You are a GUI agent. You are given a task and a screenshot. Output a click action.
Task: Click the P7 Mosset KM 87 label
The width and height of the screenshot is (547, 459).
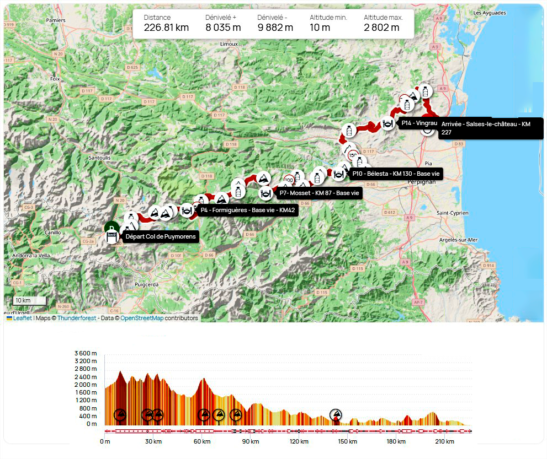coord(319,193)
